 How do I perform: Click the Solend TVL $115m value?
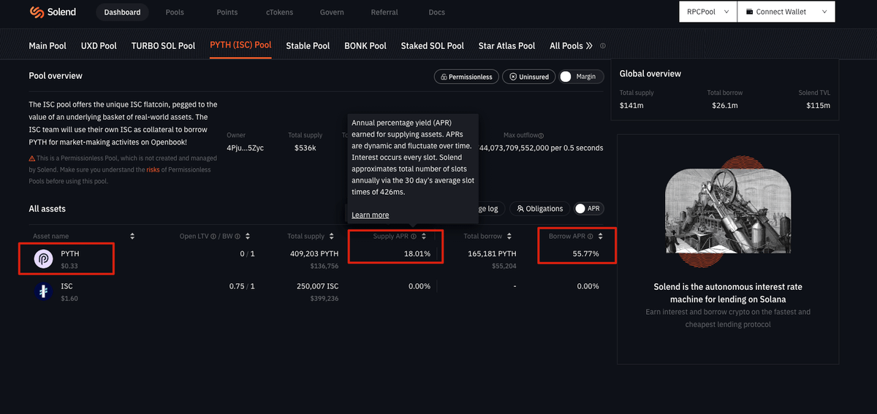pos(818,105)
